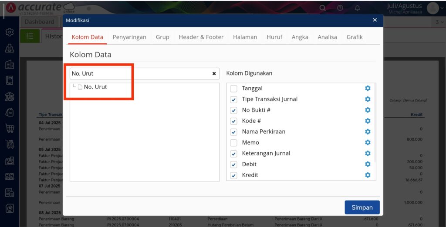The height and width of the screenshot is (227, 446).
Task: Switch to the Grafik tab
Action: [x=355, y=37]
